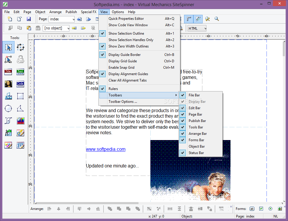Choose Show Code View Window

(x=139, y=25)
